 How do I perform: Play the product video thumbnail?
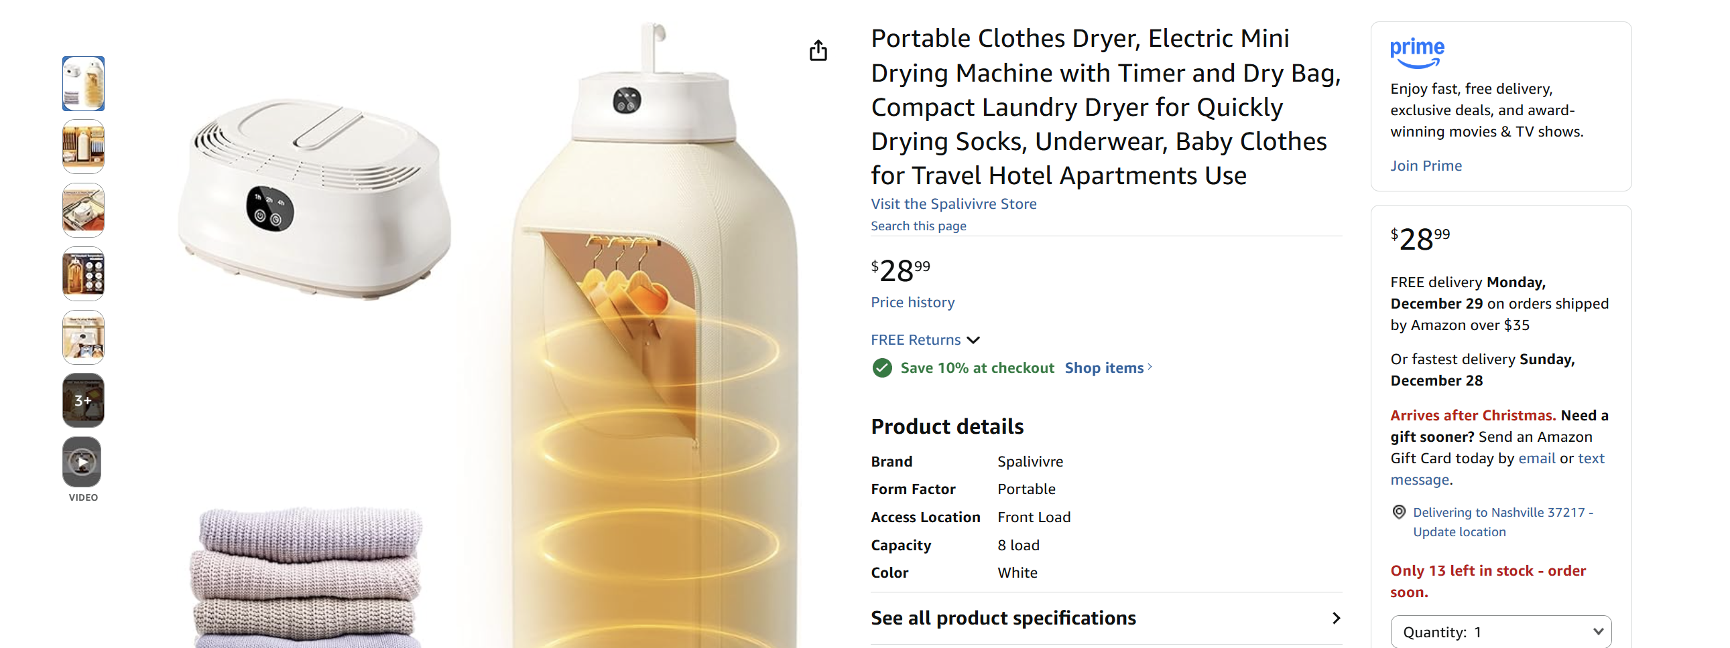click(82, 461)
